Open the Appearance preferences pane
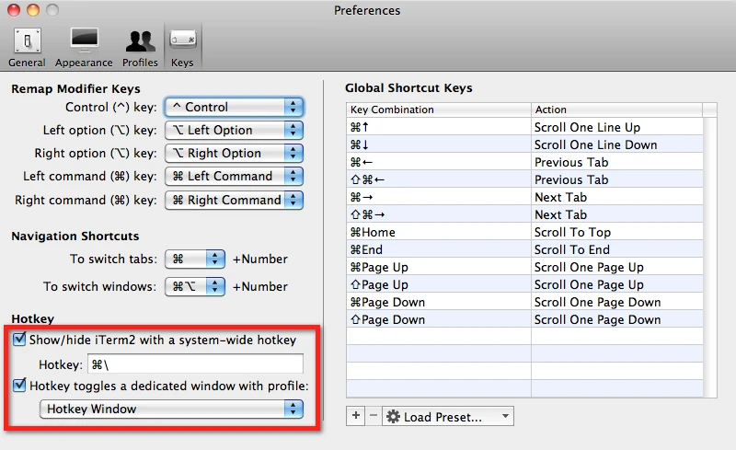This screenshot has height=450, width=736. point(84,47)
